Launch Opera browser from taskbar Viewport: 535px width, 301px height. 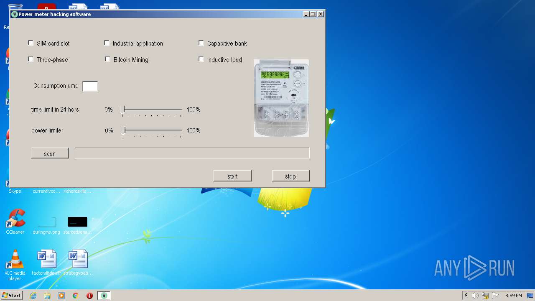(x=89, y=296)
